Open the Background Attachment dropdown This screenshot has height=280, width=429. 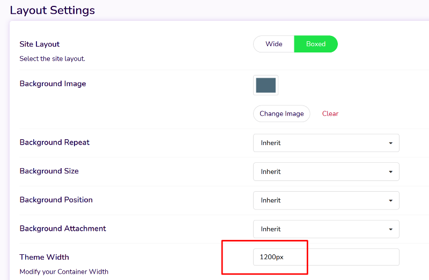pos(326,229)
